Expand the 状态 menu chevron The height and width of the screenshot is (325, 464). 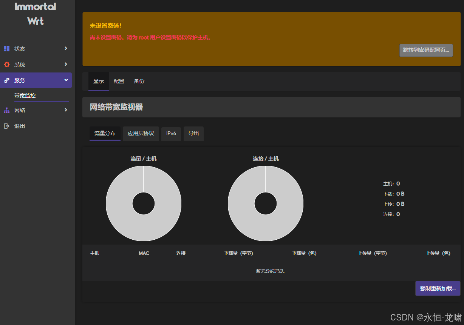click(x=66, y=48)
